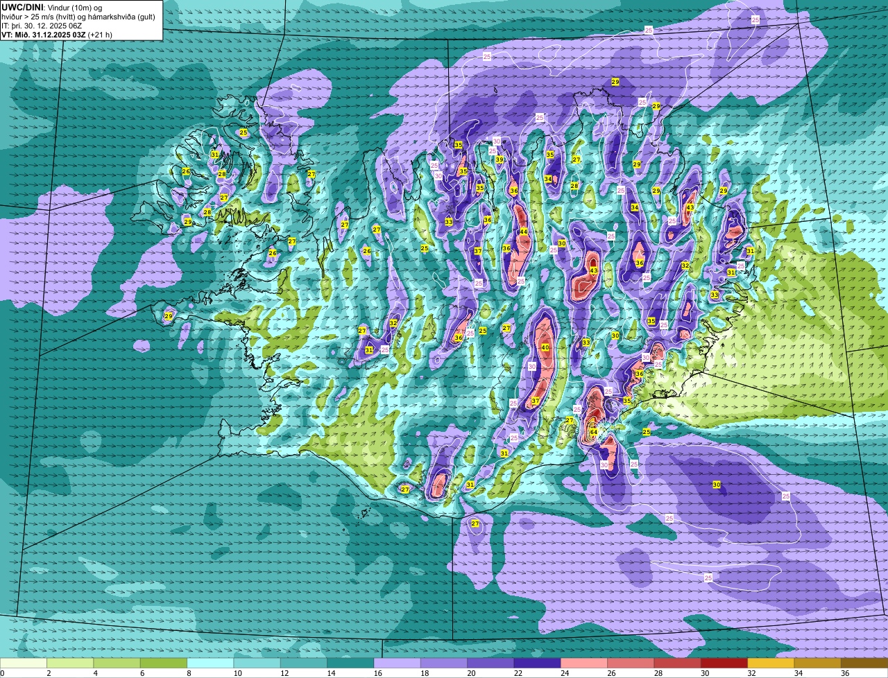Image resolution: width=888 pixels, height=678 pixels.
Task: Select the brown swatch after legend value 36
Action: tap(864, 663)
